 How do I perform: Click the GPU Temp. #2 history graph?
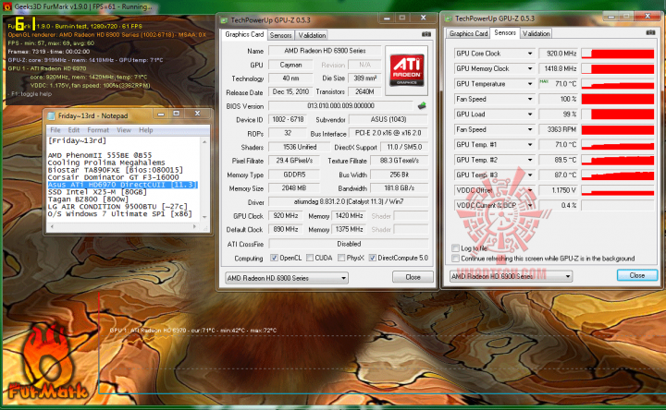[x=618, y=161]
